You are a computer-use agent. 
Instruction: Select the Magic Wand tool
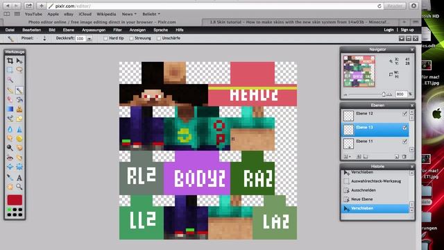coord(10,80)
